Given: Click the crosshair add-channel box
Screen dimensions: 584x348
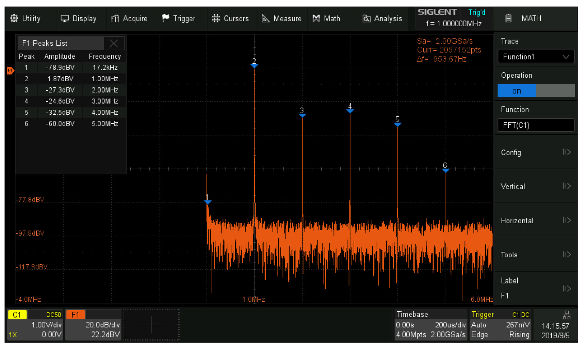Looking at the screenshot, I should point(151,325).
